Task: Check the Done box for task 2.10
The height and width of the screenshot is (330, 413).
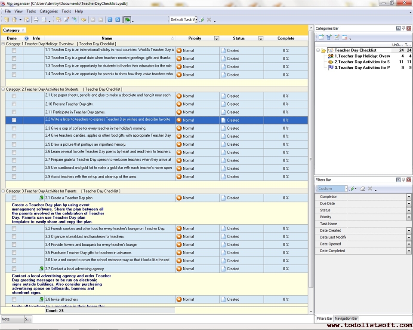Action: (x=14, y=104)
